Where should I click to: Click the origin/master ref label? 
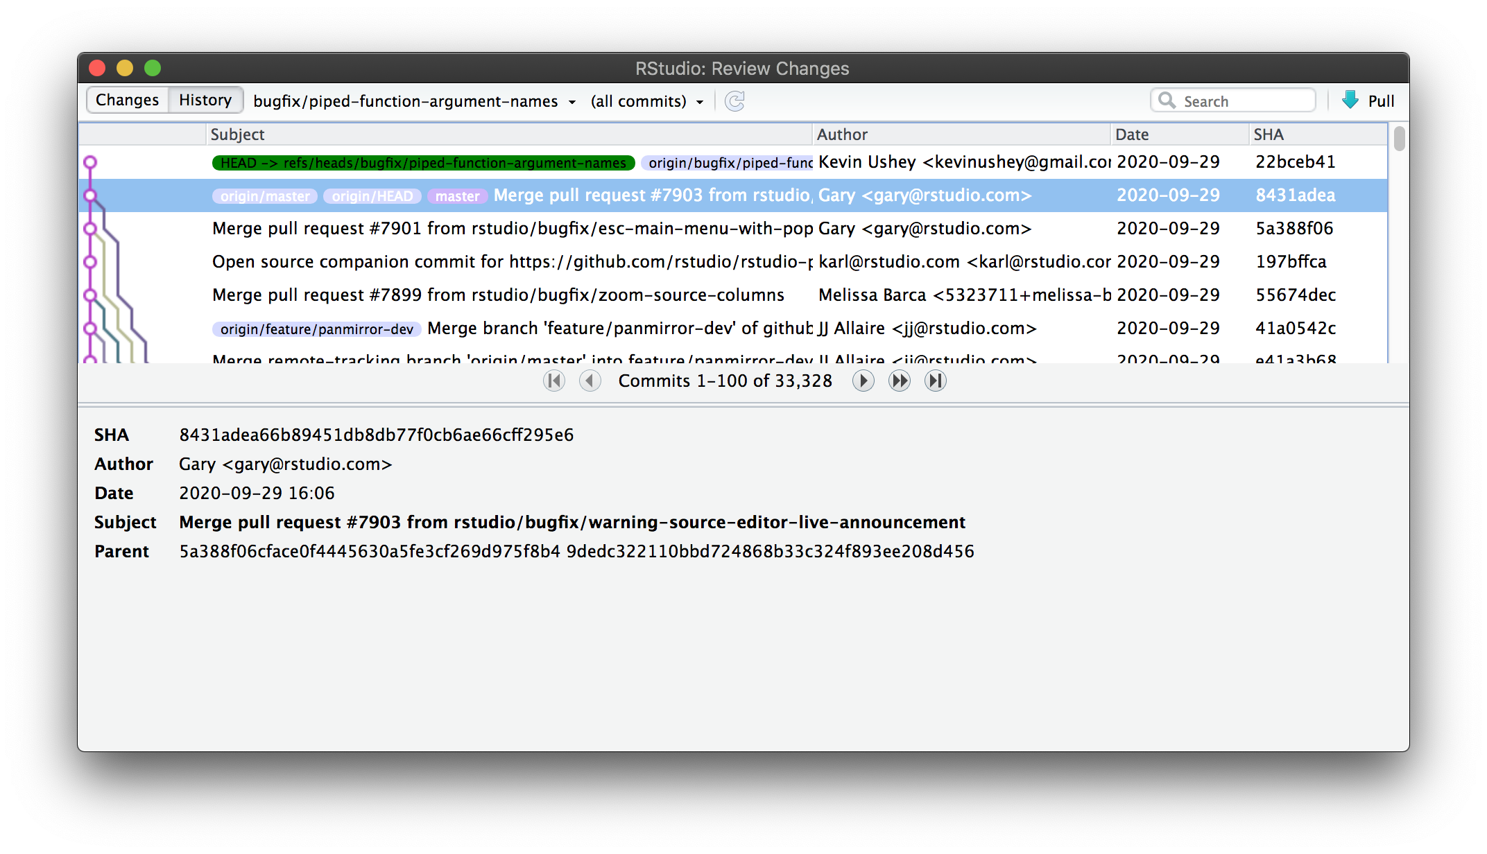[x=265, y=196]
